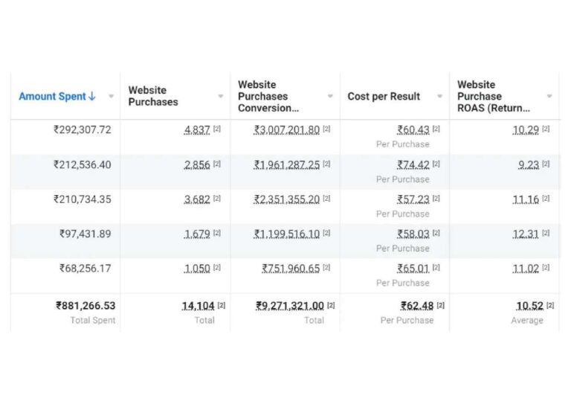Viewport: 571px width, 404px height.
Task: Click the footnote marker beside ₹9,271,321.00 total
Action: pos(331,306)
